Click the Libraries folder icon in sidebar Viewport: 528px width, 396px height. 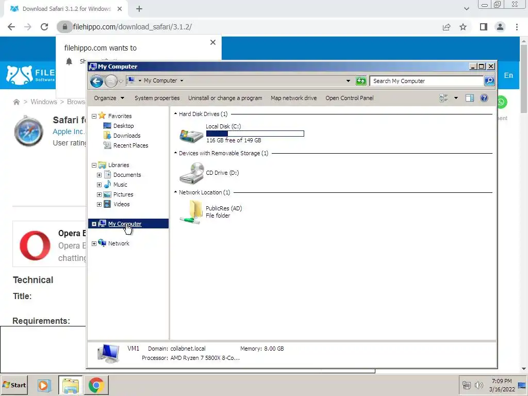(x=102, y=165)
